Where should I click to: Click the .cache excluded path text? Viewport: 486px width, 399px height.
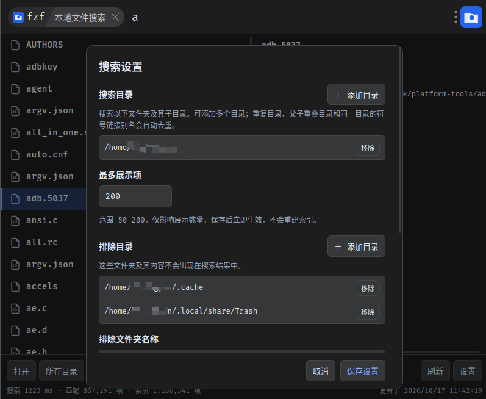[x=154, y=287]
